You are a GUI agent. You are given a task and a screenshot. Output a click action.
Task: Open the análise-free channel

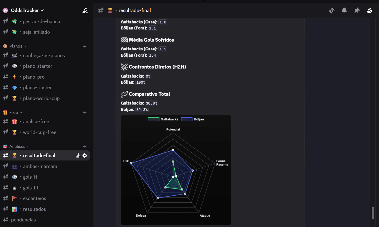coord(45,121)
